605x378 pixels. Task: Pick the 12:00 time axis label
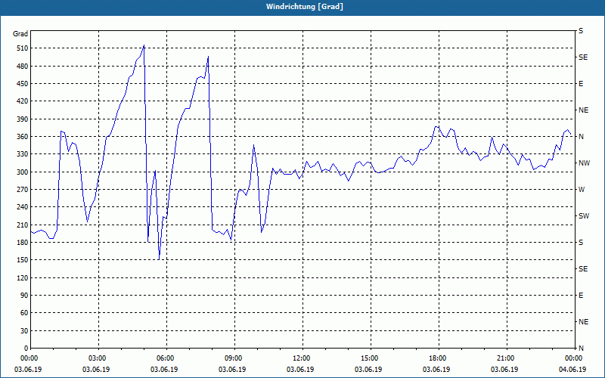(302, 358)
